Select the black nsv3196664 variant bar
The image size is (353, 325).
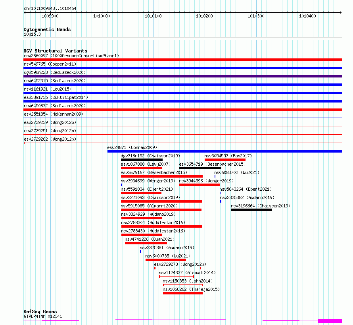click(x=252, y=210)
